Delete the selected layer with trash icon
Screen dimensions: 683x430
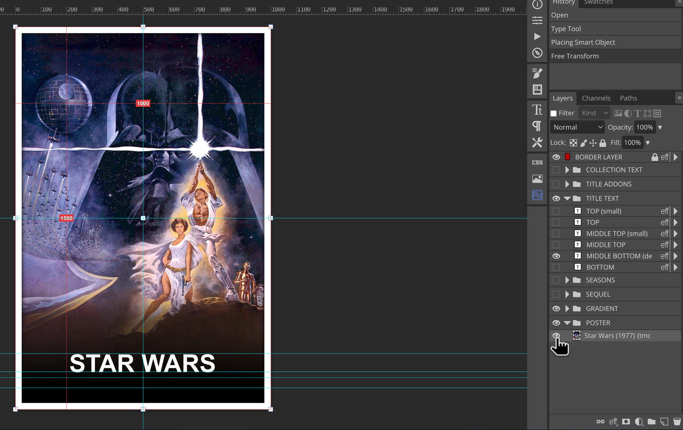[677, 422]
